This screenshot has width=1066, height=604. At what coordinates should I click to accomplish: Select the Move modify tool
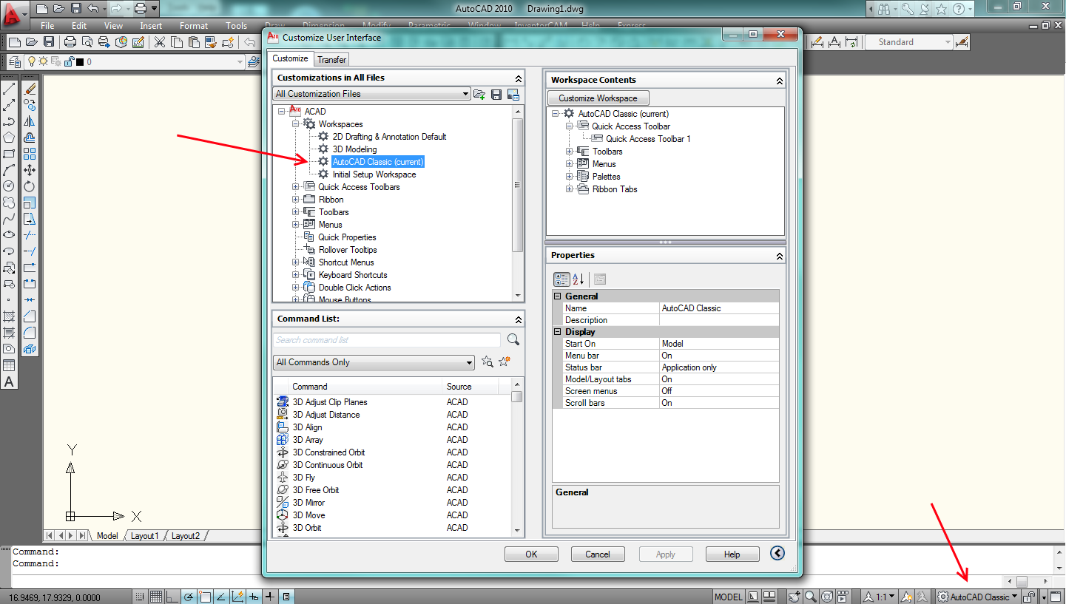(30, 170)
